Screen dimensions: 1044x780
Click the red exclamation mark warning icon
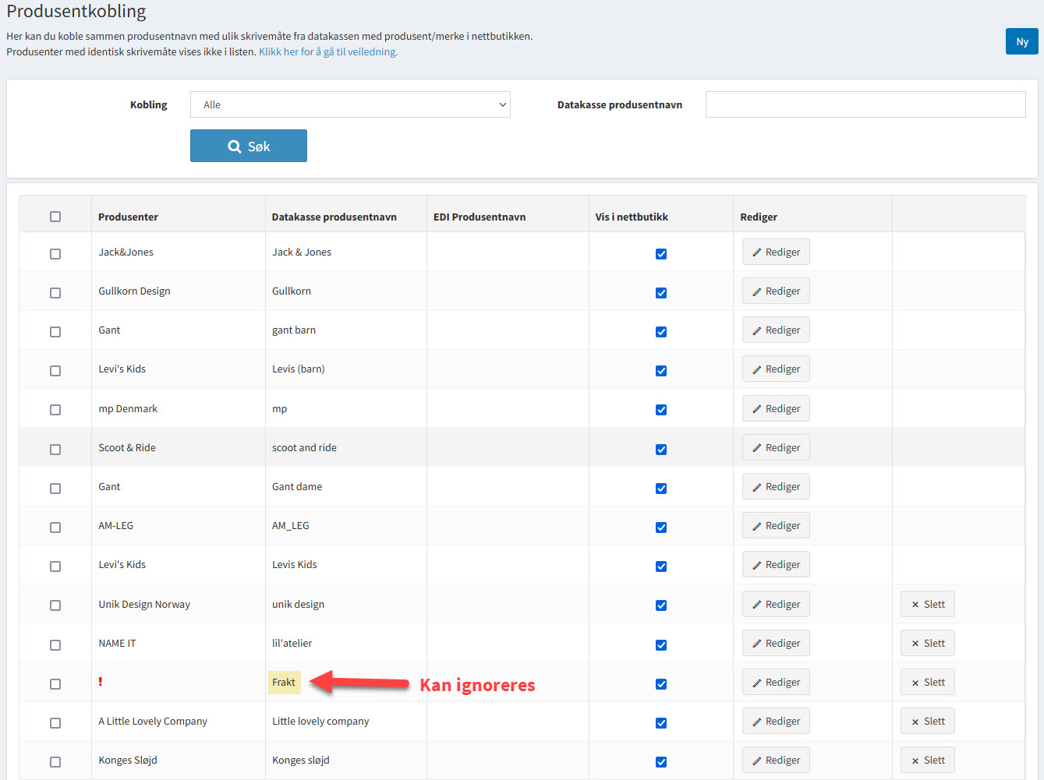pos(101,682)
